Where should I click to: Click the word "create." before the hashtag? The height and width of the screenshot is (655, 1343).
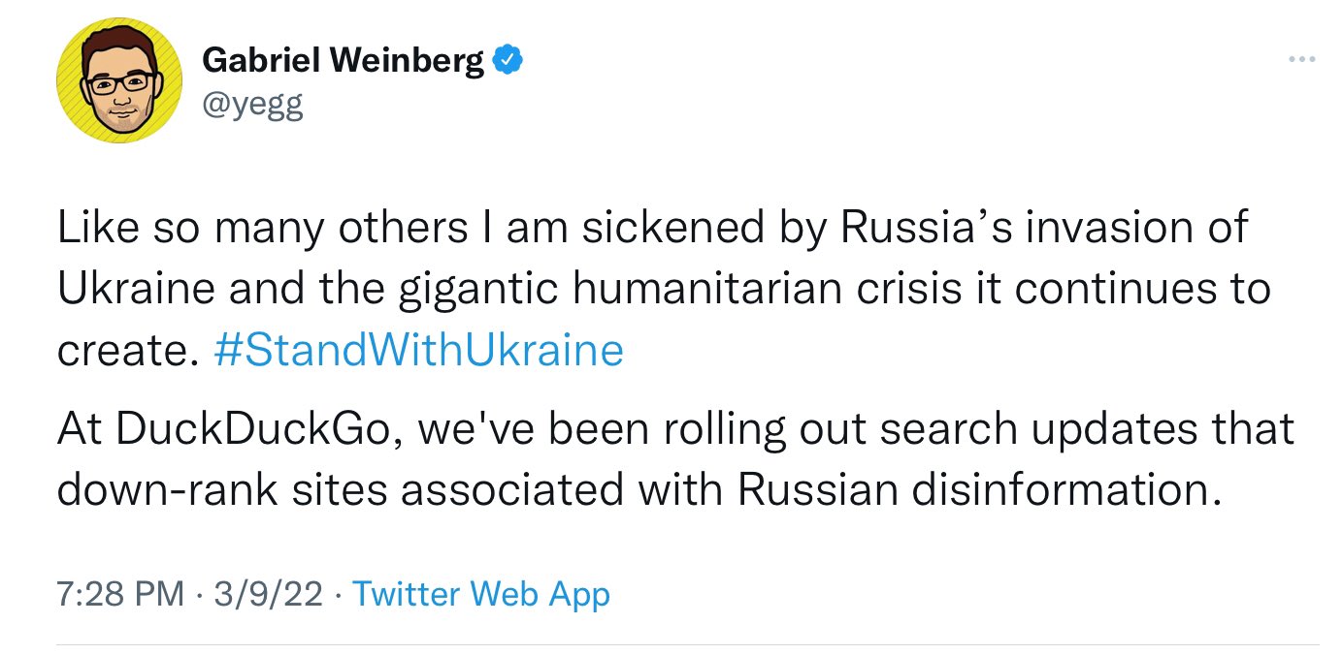tap(121, 350)
